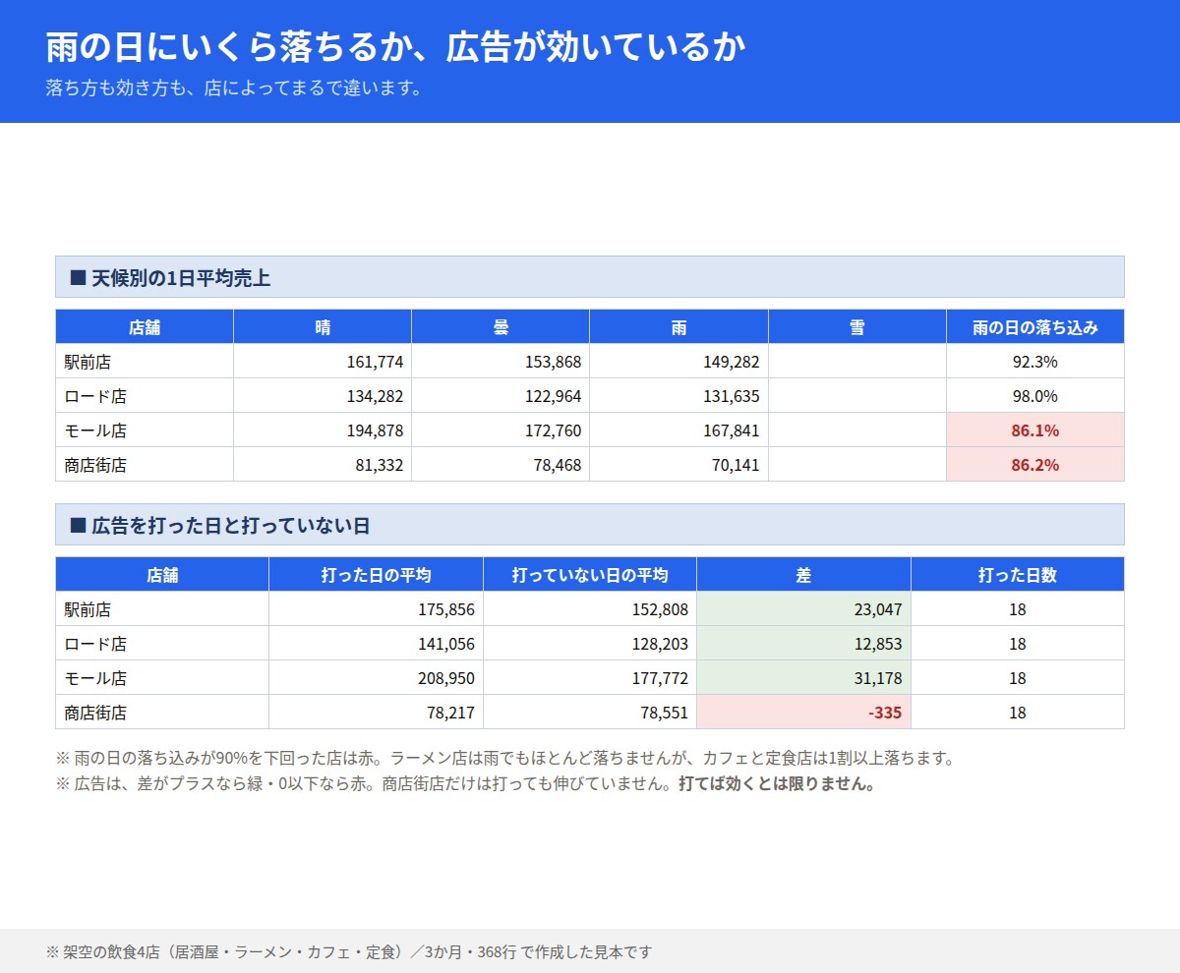The image size is (1180, 973).
Task: Click the 92.3% cell
Action: coord(1035,362)
